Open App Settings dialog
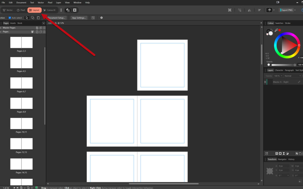Viewport: 303px width, 189px height. (79, 18)
